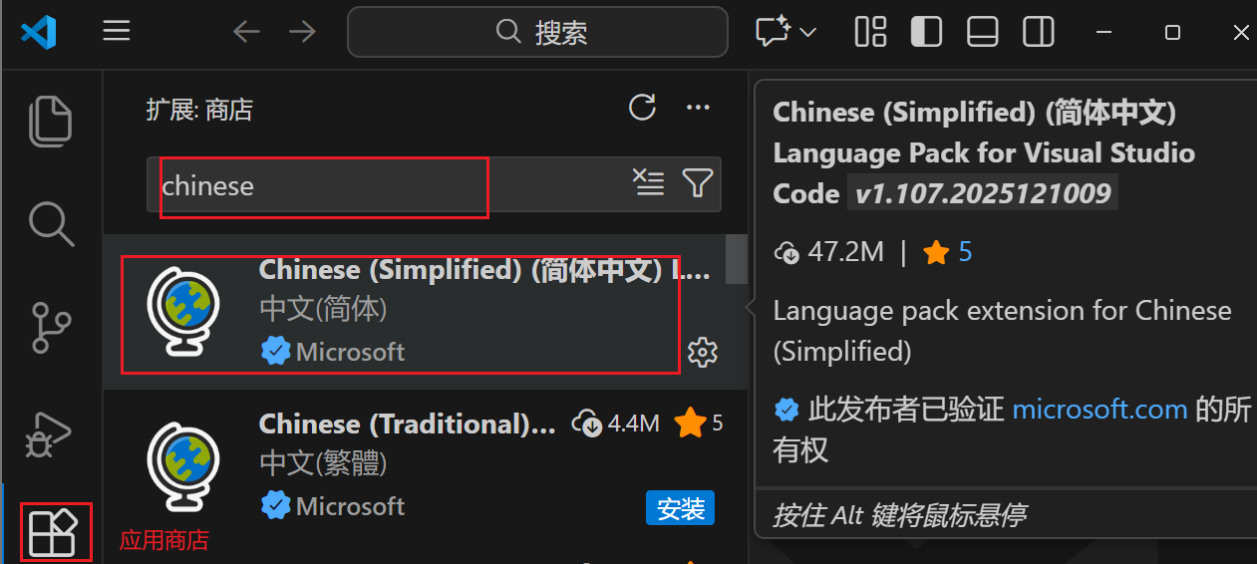Image resolution: width=1257 pixels, height=564 pixels.
Task: Refresh the extensions marketplace list
Action: [643, 108]
